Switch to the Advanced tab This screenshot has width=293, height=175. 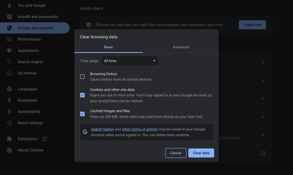(x=181, y=47)
